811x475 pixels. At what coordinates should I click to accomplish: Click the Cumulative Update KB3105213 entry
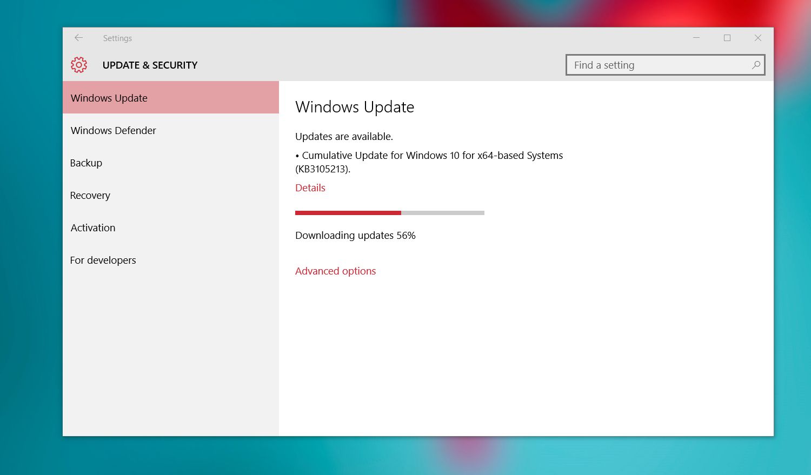click(x=429, y=162)
